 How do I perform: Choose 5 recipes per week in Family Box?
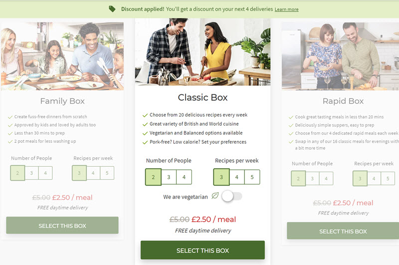pyautogui.click(x=107, y=173)
